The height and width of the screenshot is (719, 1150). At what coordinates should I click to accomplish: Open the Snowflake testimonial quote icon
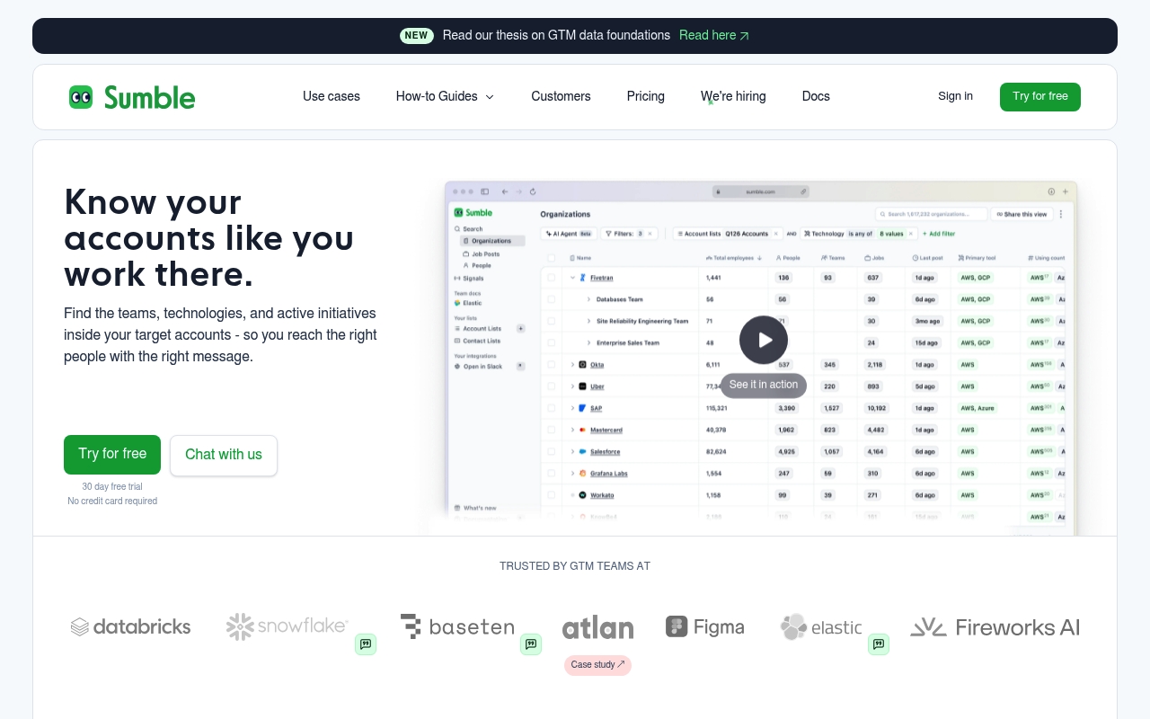coord(366,644)
